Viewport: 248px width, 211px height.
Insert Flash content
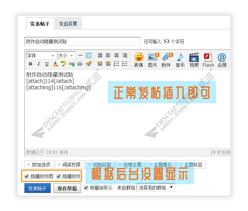(208, 60)
